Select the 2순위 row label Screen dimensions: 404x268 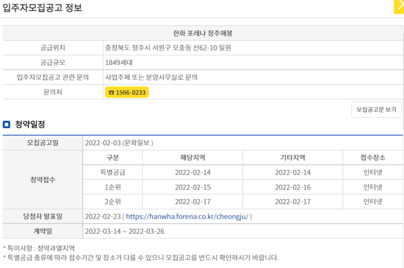click(x=113, y=202)
